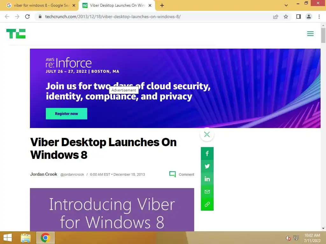Share the article on Facebook
This screenshot has width=326, height=244.
(207, 153)
